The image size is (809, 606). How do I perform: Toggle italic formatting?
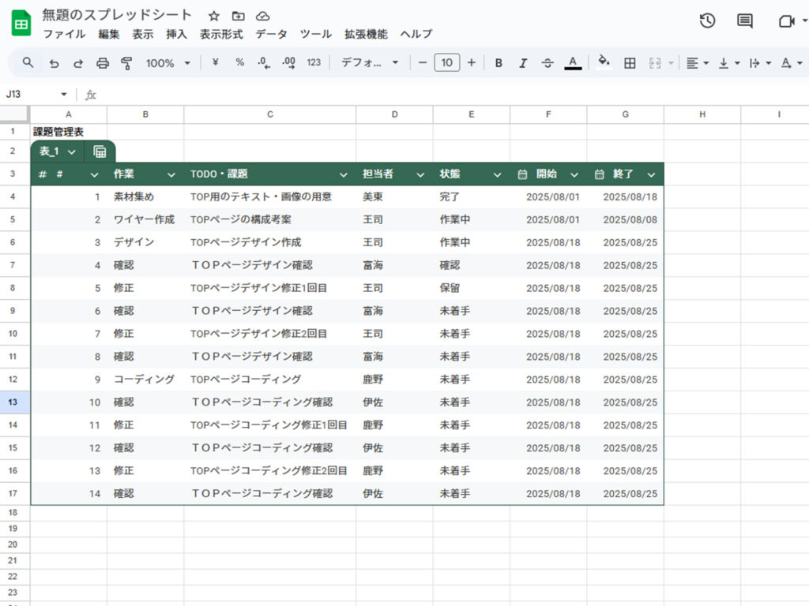[x=523, y=63]
